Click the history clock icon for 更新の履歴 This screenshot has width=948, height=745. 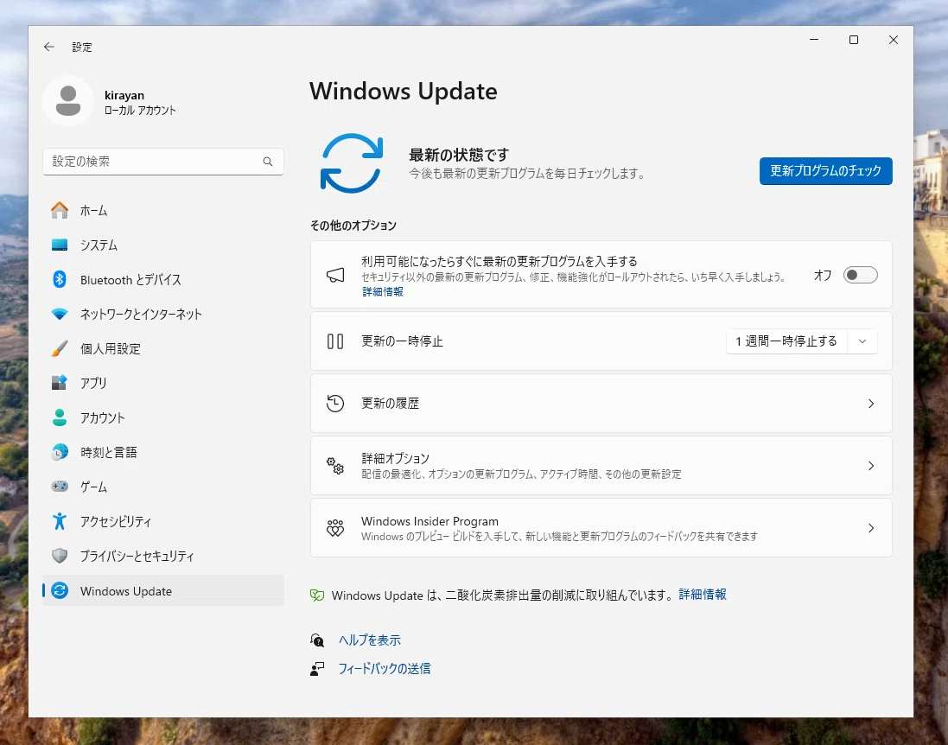(335, 404)
